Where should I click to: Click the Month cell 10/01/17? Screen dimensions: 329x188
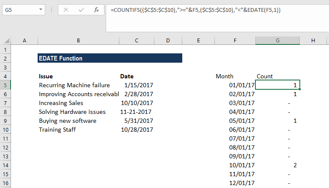click(x=241, y=165)
